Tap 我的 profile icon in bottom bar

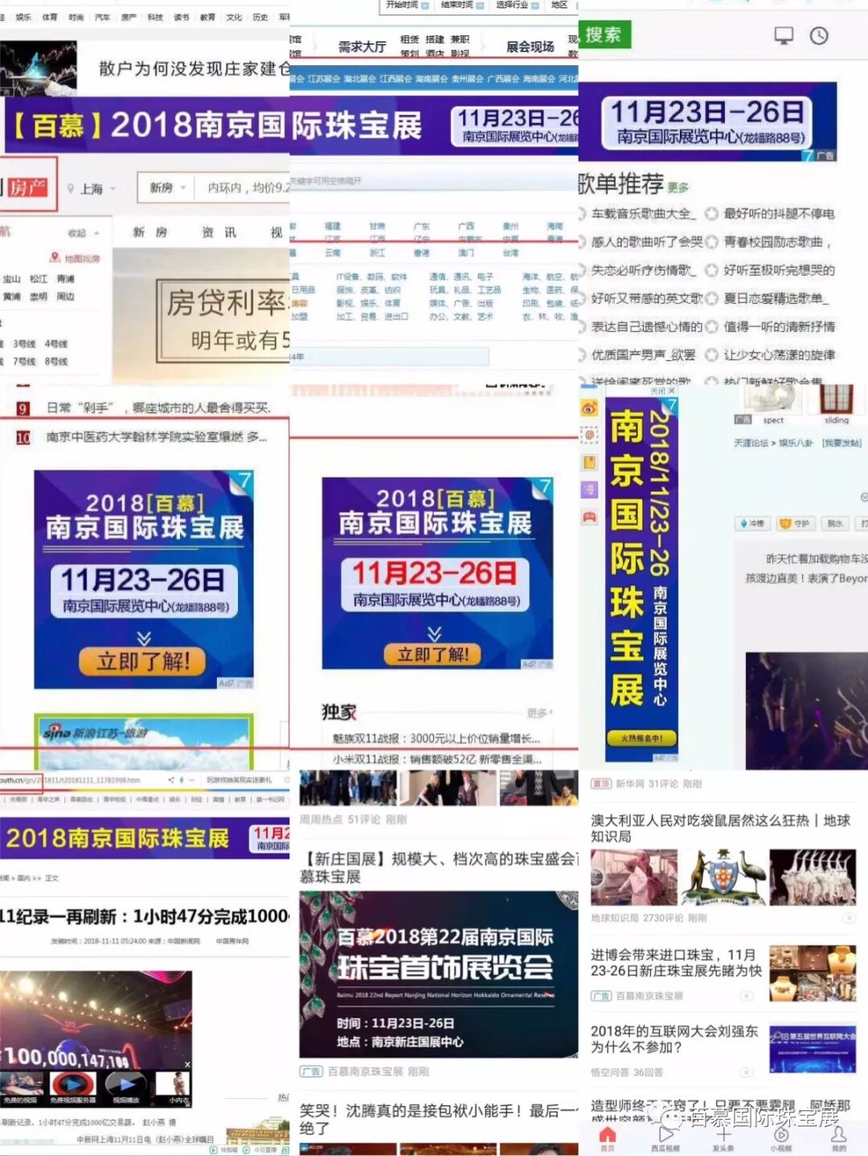coord(838,1138)
